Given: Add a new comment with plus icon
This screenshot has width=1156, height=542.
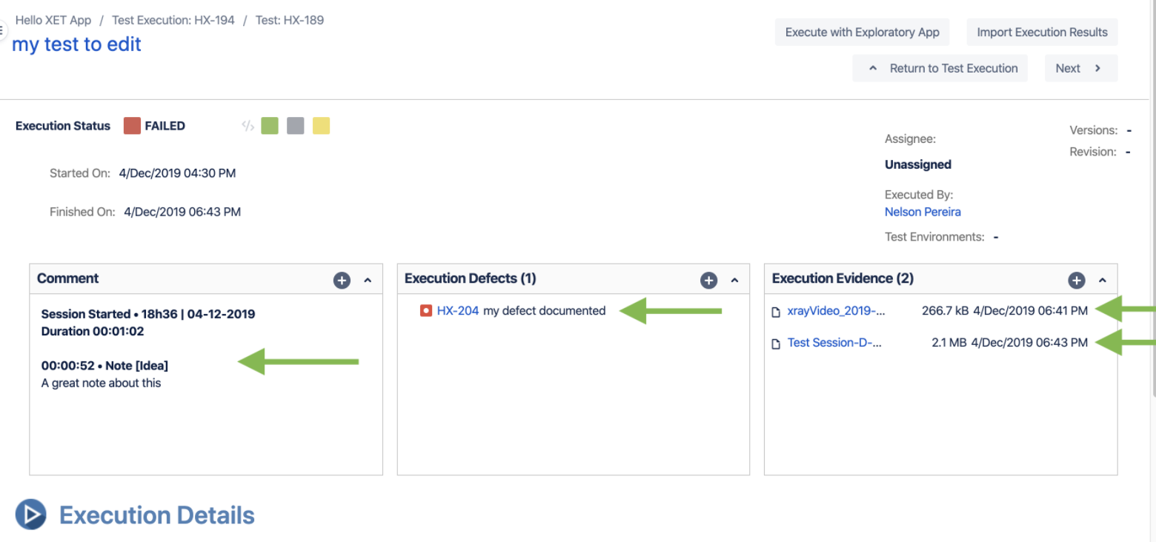Looking at the screenshot, I should click(x=342, y=281).
